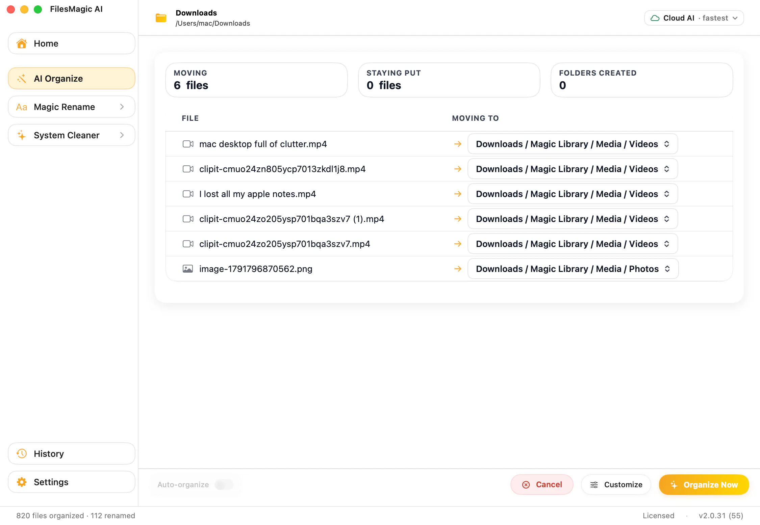The width and height of the screenshot is (760, 525).
Task: Click the /Users/mac/Downloads path text
Action: (x=213, y=23)
